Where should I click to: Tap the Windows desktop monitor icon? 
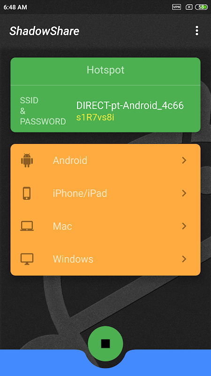tap(27, 259)
